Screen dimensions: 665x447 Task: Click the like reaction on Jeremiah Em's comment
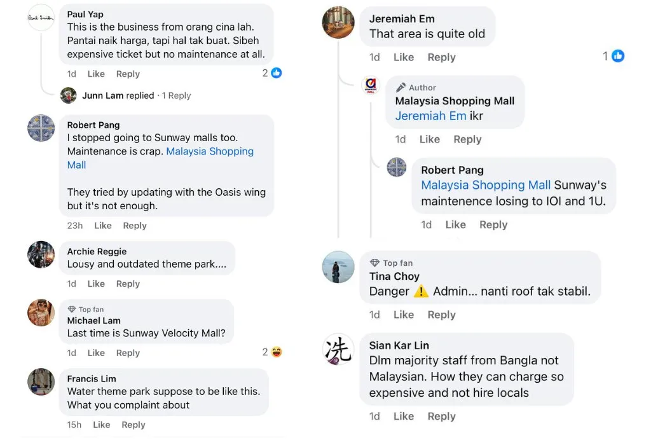pos(617,56)
